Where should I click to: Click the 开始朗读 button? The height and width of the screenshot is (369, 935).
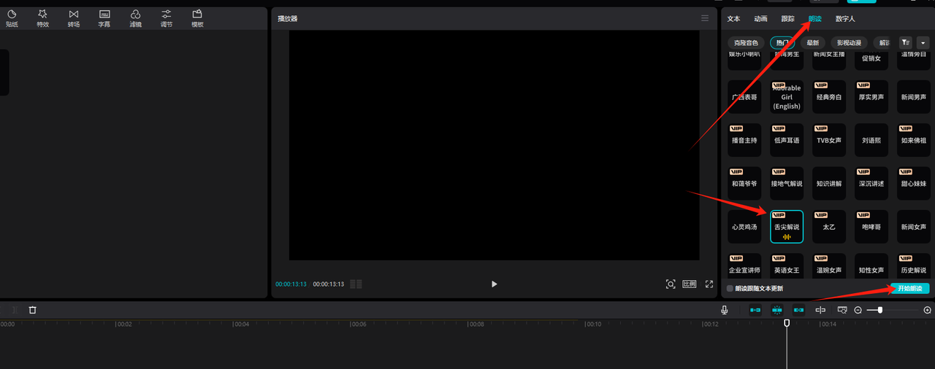(x=909, y=288)
